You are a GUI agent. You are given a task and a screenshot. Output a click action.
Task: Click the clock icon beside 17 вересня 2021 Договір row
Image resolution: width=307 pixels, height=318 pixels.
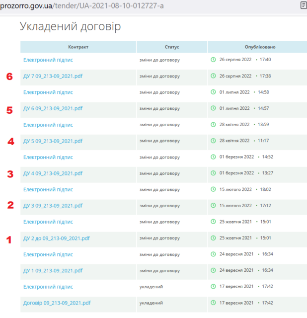point(214,303)
